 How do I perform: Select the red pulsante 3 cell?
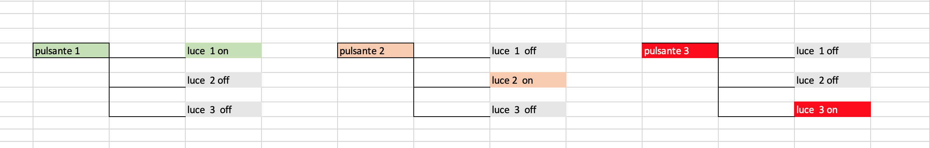tap(680, 50)
